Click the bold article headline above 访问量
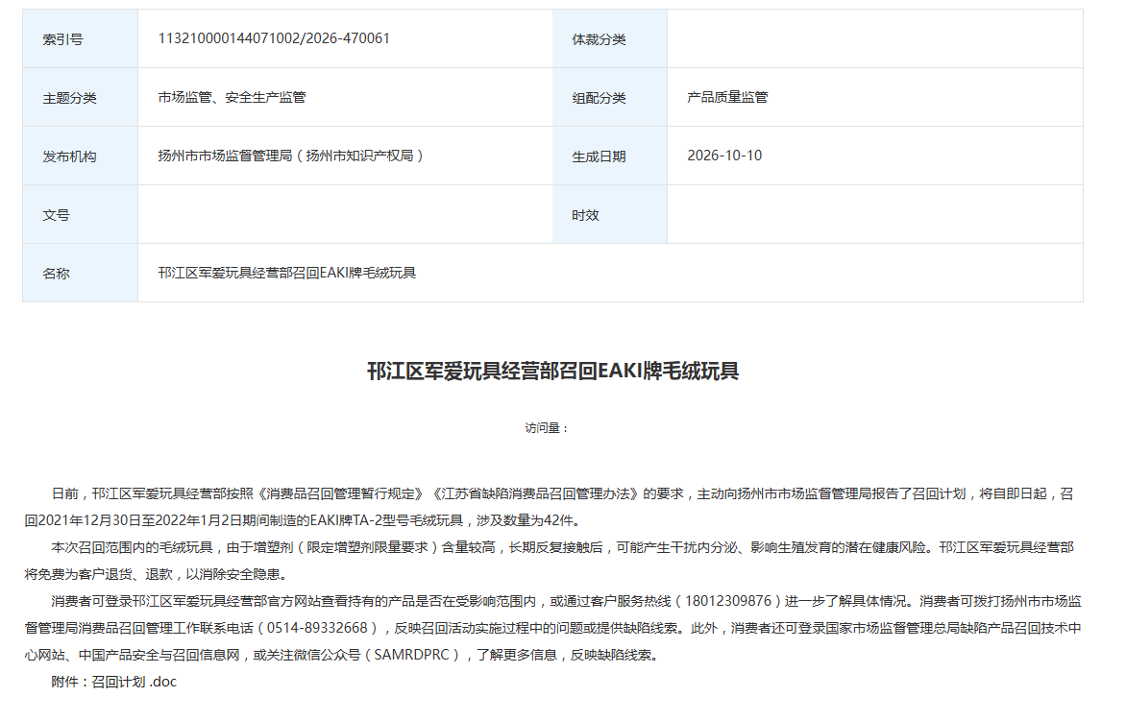The height and width of the screenshot is (721, 1126). pos(553,371)
